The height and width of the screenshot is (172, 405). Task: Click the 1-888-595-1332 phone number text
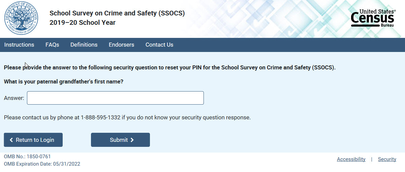point(100,118)
